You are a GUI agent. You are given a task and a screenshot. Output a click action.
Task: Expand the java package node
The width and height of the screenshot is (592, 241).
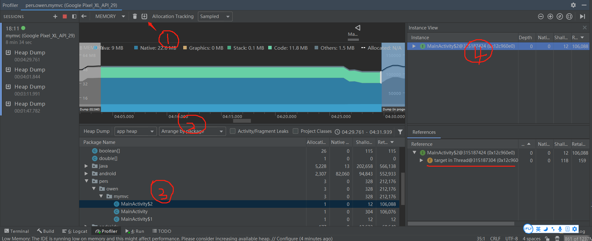pyautogui.click(x=86, y=166)
